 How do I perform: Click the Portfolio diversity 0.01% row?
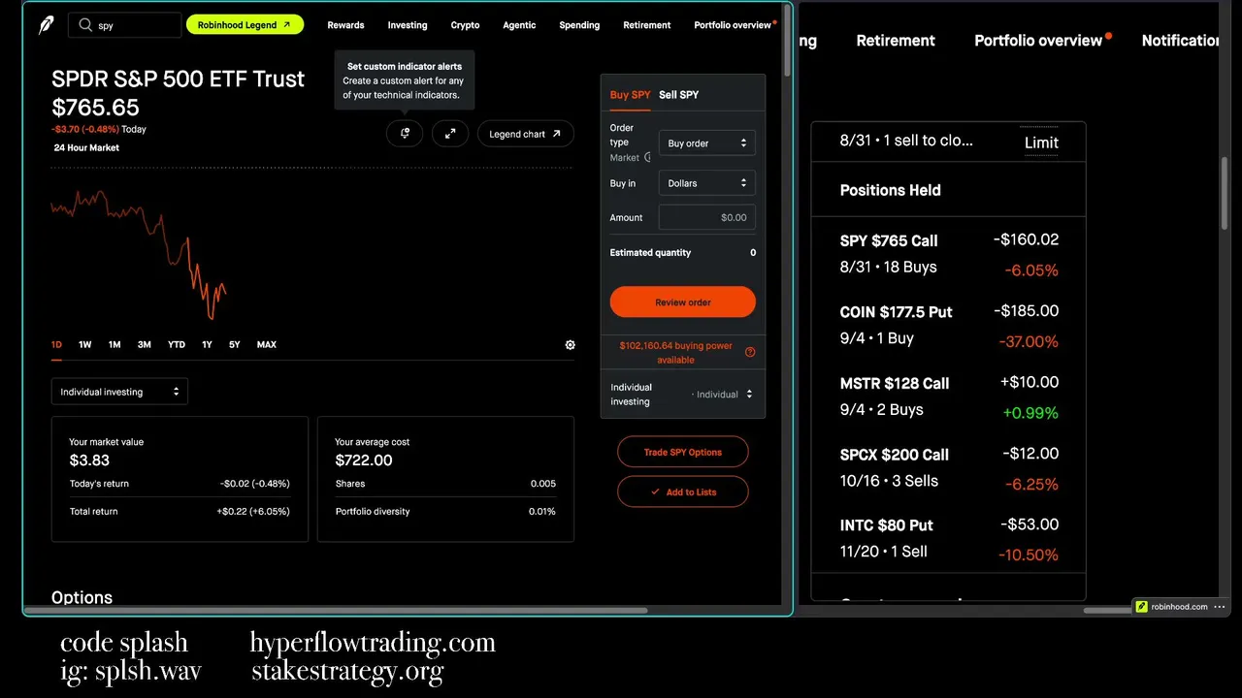pos(445,511)
